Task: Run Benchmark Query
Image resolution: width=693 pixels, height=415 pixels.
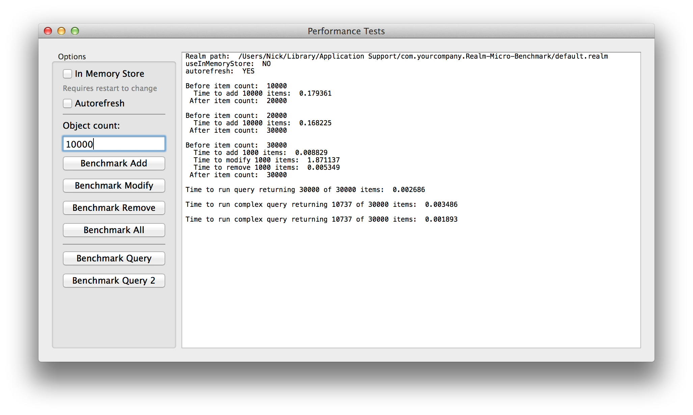Action: pos(114,258)
